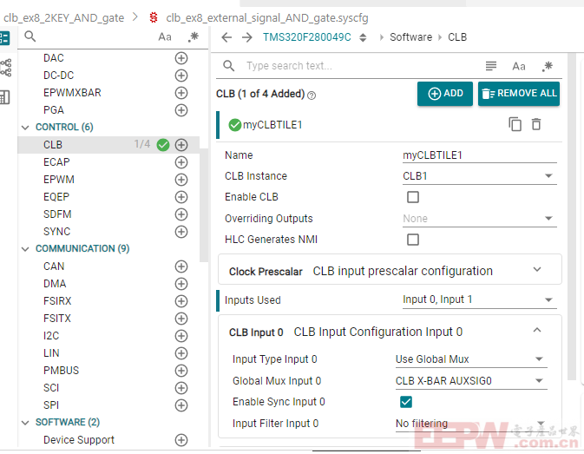Open the Inputs Used dropdown
The image size is (584, 454).
[479, 299]
